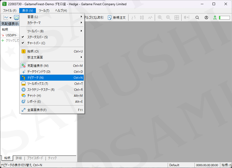Toggle the チャートバー (C) checkmark item
This screenshot has width=232, height=168.
tap(36, 43)
